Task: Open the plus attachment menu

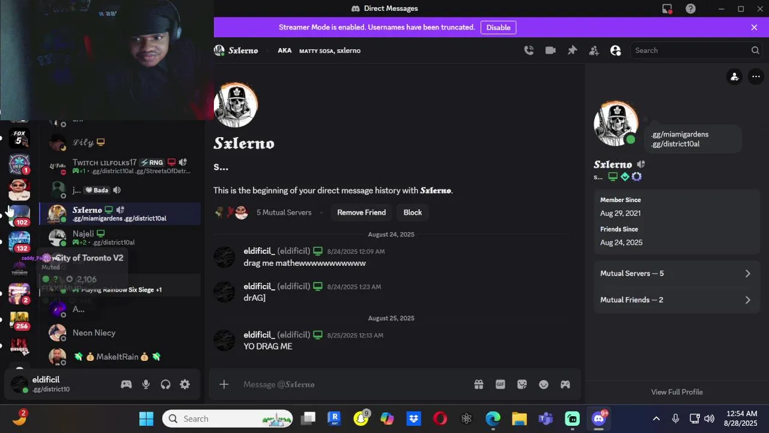Action: coord(223,384)
